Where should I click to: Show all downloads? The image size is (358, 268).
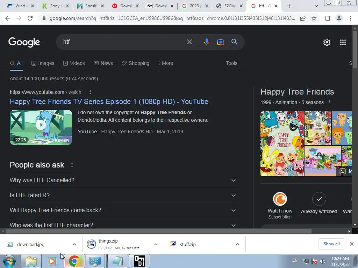point(331,244)
